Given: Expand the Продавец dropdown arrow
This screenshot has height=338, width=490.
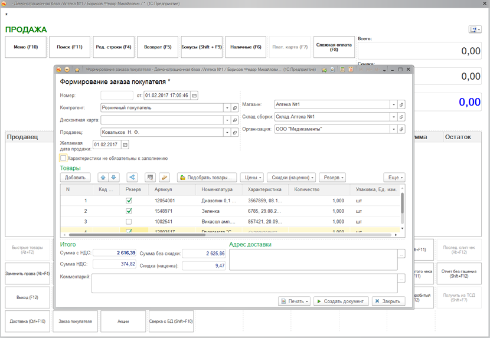Looking at the screenshot, I should pyautogui.click(x=227, y=133).
